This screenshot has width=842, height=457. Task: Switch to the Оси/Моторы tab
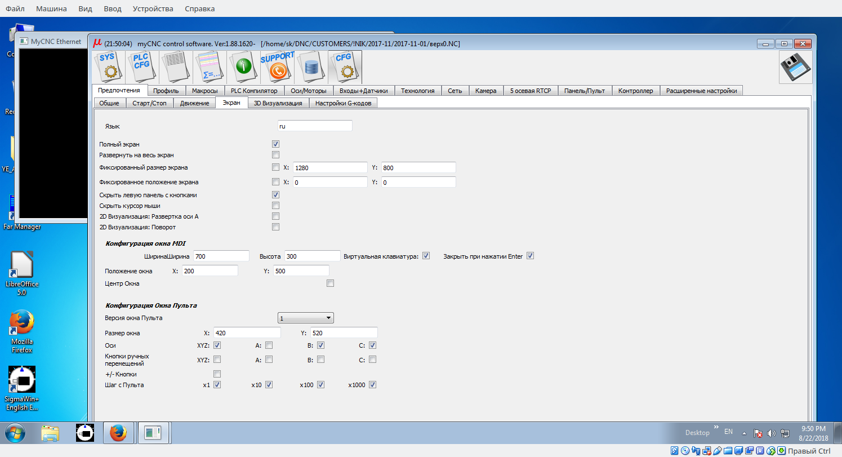[308, 91]
